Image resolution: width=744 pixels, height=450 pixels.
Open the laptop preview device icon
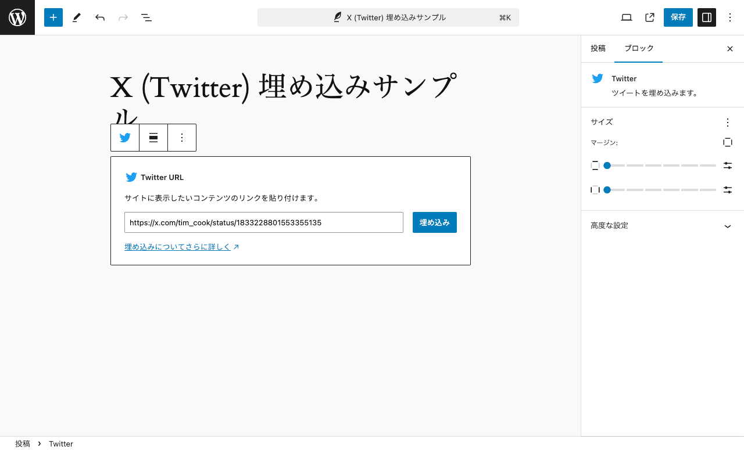tap(627, 17)
